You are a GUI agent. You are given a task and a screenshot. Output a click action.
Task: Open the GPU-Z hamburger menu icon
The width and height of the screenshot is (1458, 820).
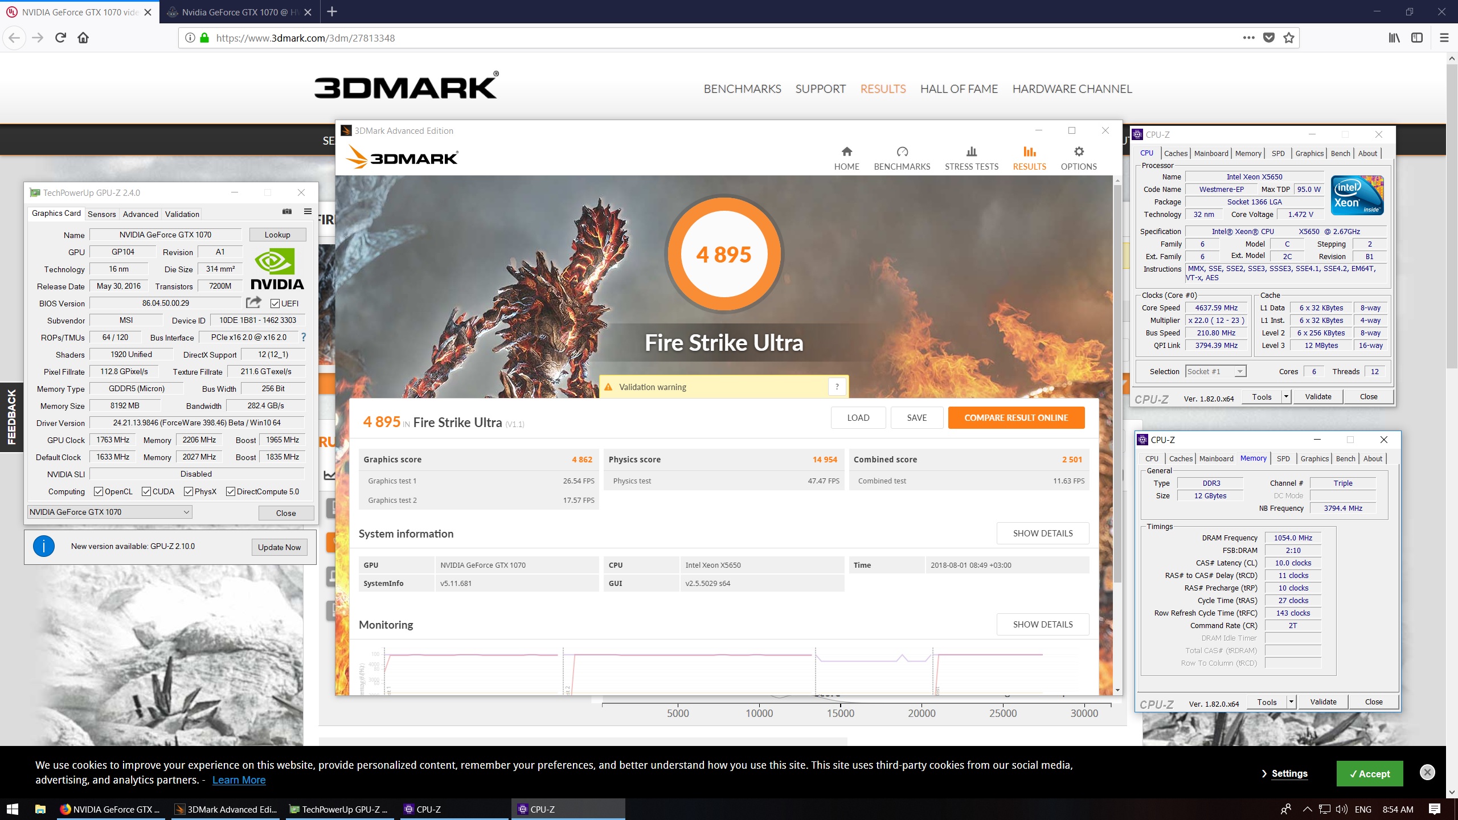point(308,212)
